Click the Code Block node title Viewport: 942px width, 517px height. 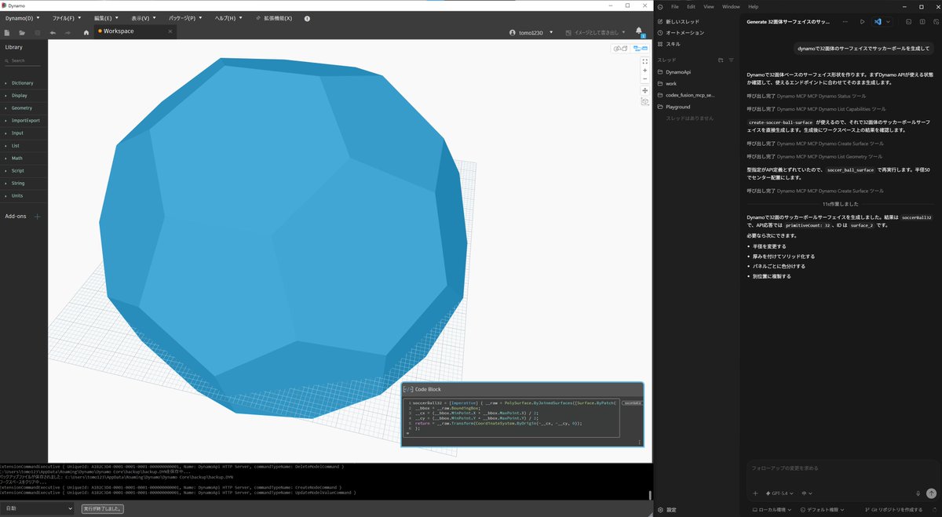coord(428,389)
